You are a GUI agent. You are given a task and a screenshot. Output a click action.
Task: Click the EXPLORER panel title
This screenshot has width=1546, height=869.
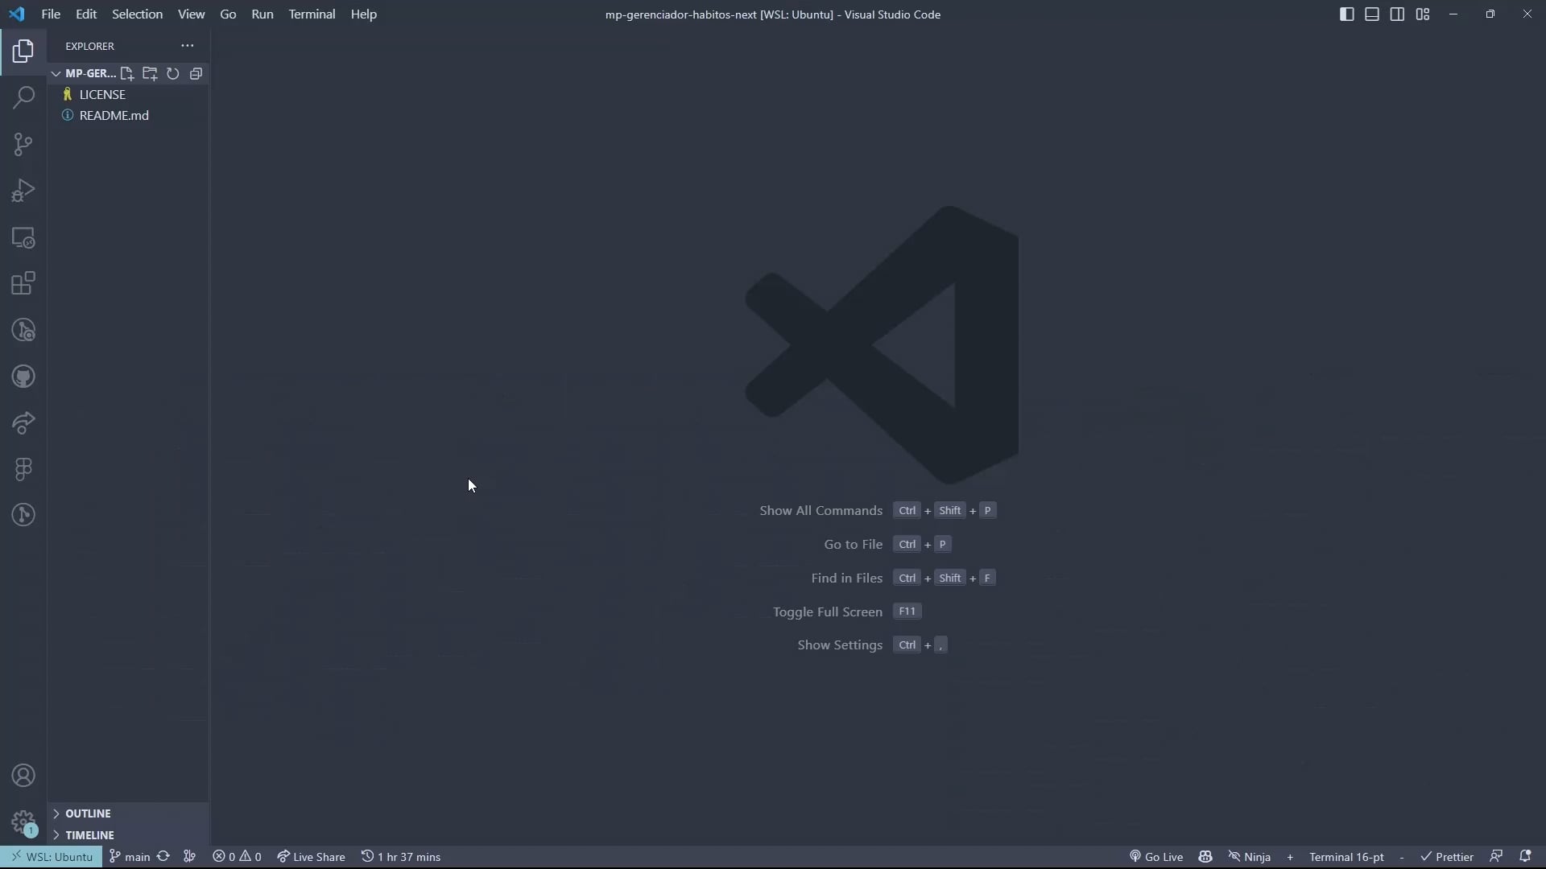point(90,46)
